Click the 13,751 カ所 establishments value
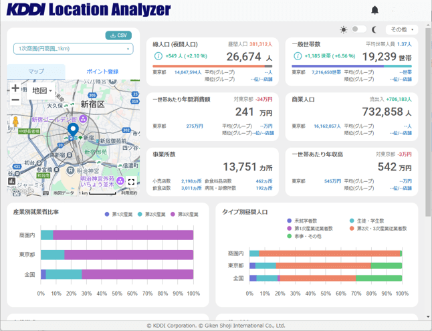This screenshot has width=432, height=331. click(247, 167)
